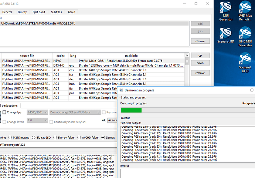Viewport: 255px width, 178px height.
Task: Select the HEVC video track row
Action: [x=92, y=61]
